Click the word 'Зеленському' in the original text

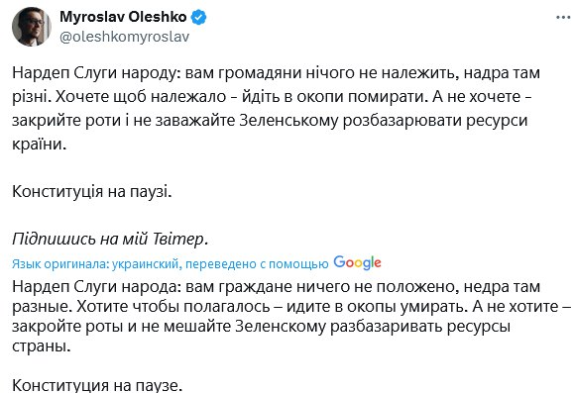[x=288, y=121]
